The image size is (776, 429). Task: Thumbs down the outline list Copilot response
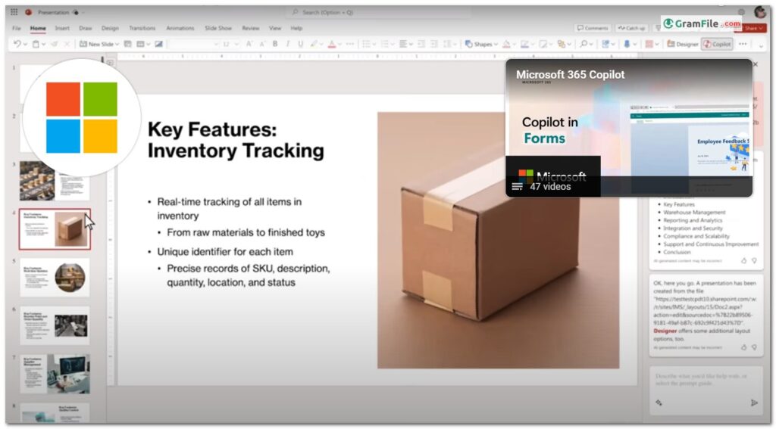754,260
